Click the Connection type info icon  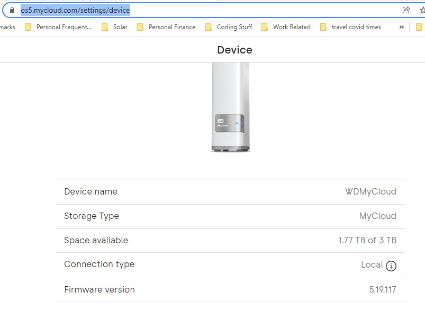click(x=391, y=266)
